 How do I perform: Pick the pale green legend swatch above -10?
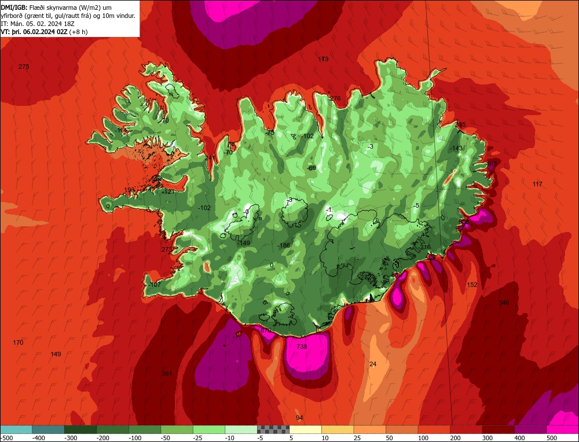pyautogui.click(x=241, y=429)
